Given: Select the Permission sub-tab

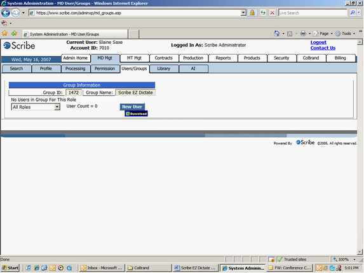Looking at the screenshot, I should tap(105, 69).
